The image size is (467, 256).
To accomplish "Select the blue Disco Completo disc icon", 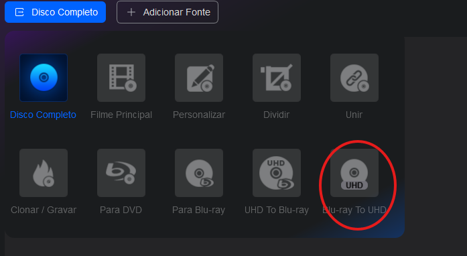I will (x=44, y=78).
